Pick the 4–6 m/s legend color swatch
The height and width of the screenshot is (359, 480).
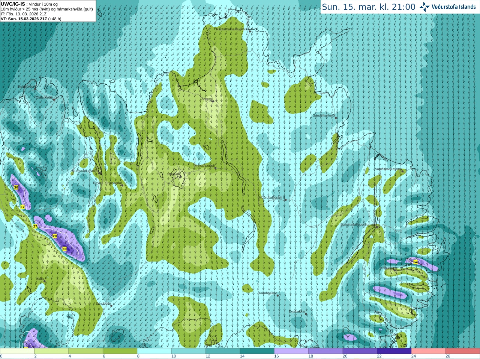pyautogui.click(x=85, y=351)
